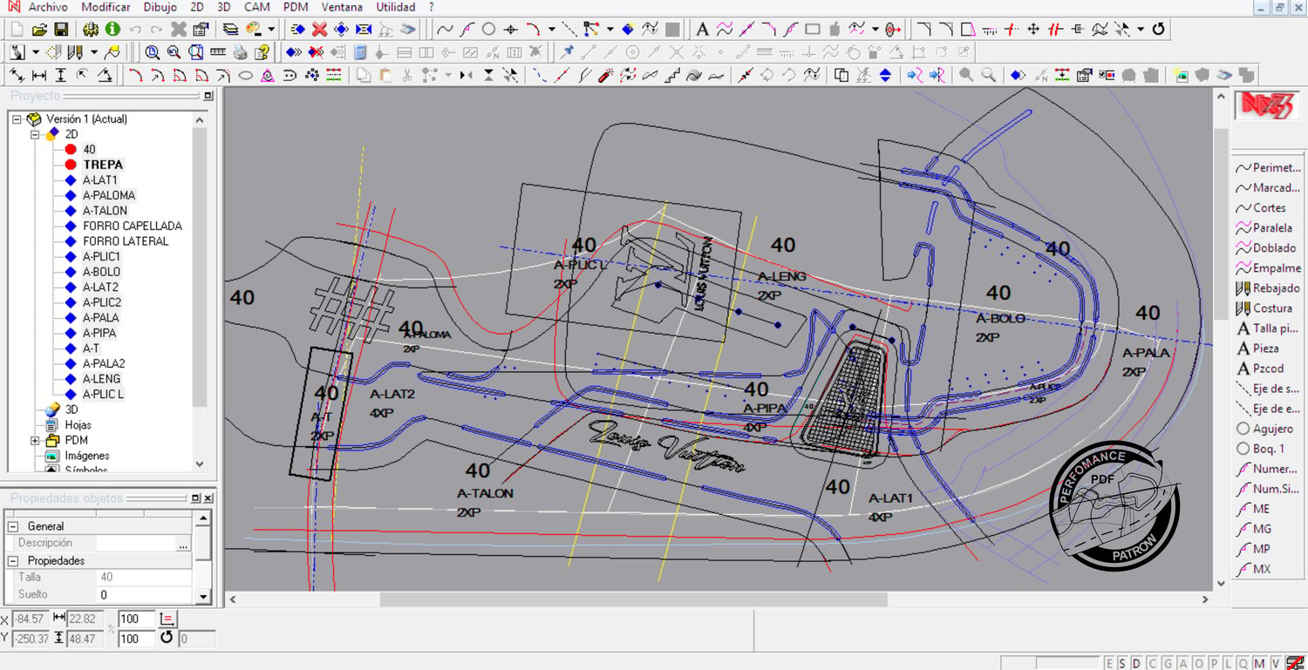Expand the PDM tree node
1308x670 pixels.
point(35,441)
